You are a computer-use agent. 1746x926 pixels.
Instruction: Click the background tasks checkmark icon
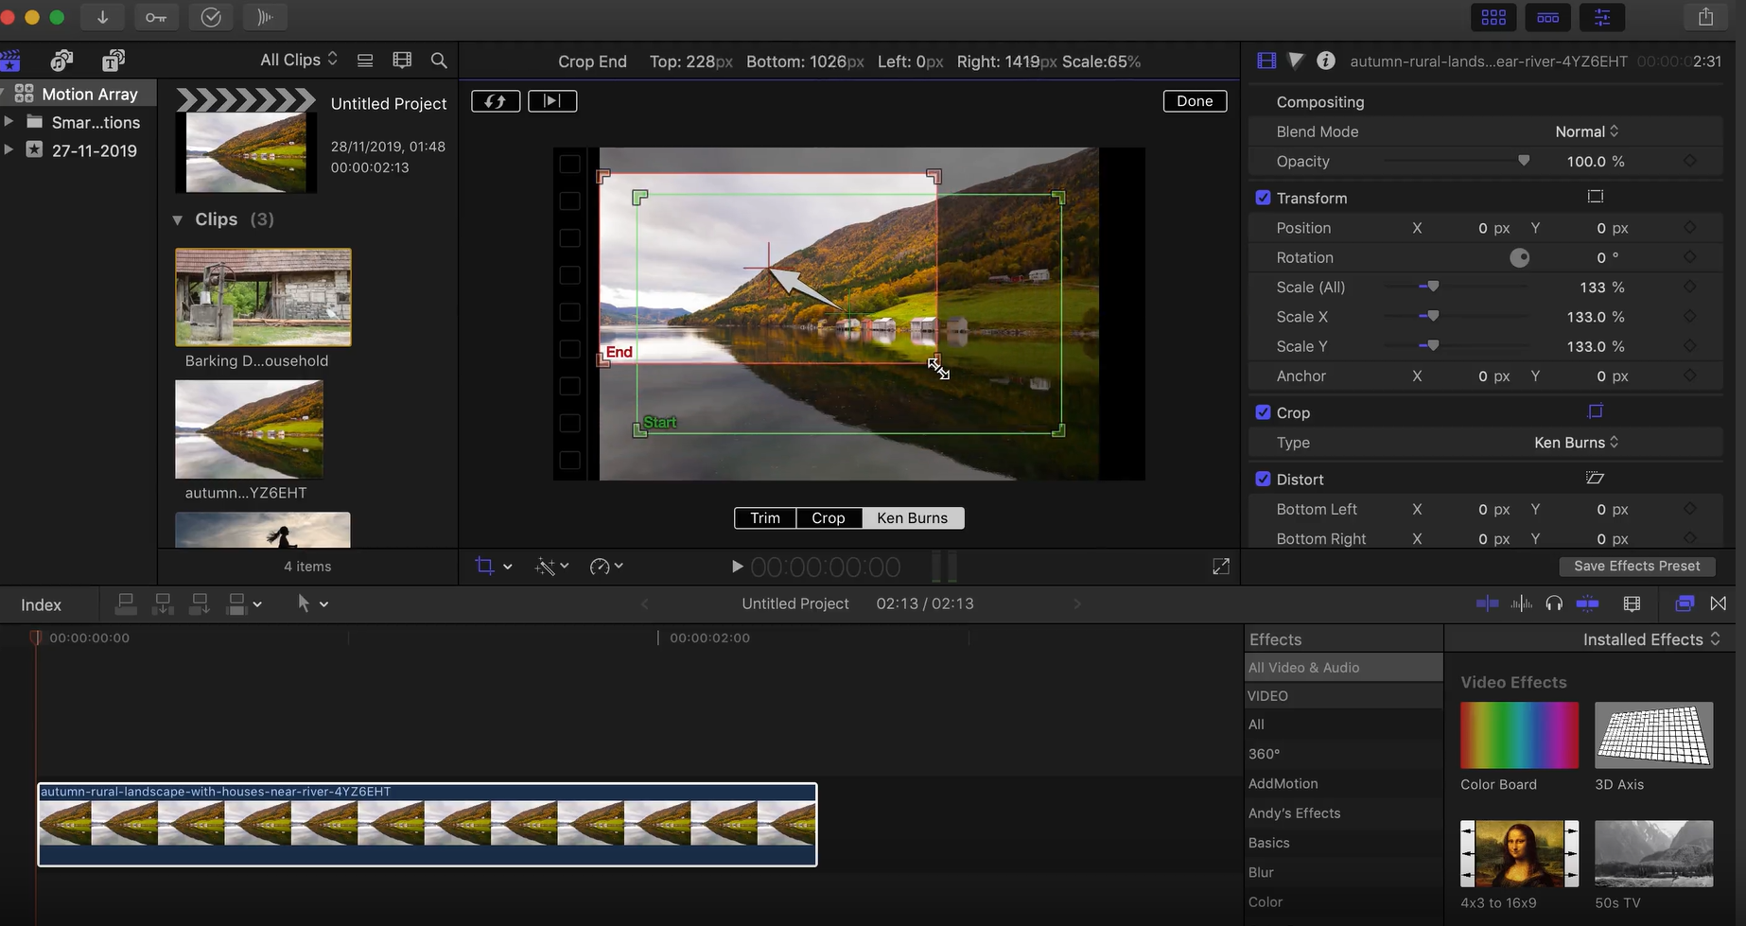[211, 17]
